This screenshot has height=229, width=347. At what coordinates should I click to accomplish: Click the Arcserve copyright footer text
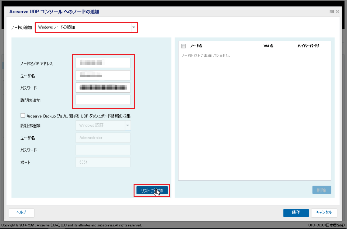point(71,225)
